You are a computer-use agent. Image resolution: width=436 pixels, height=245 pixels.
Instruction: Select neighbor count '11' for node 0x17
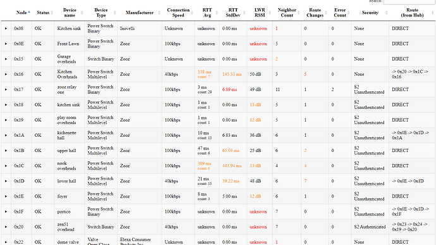tap(277, 89)
